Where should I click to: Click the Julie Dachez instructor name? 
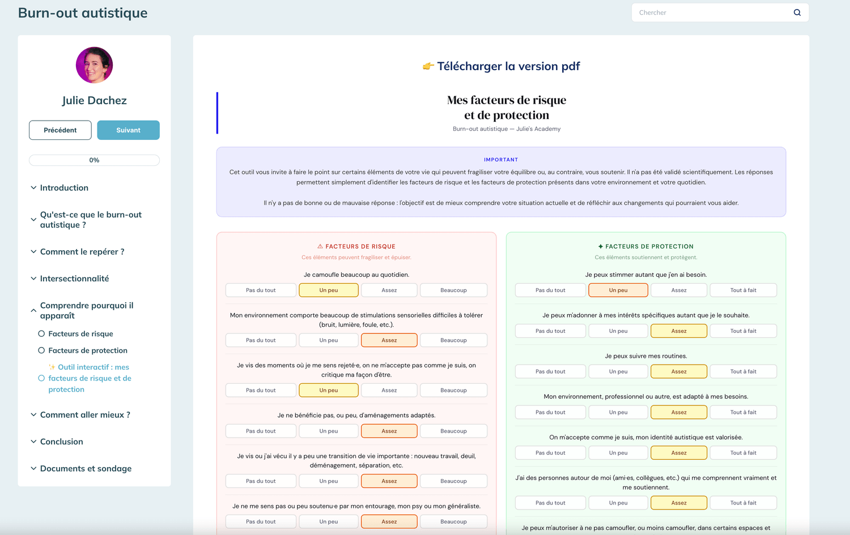coord(94,101)
